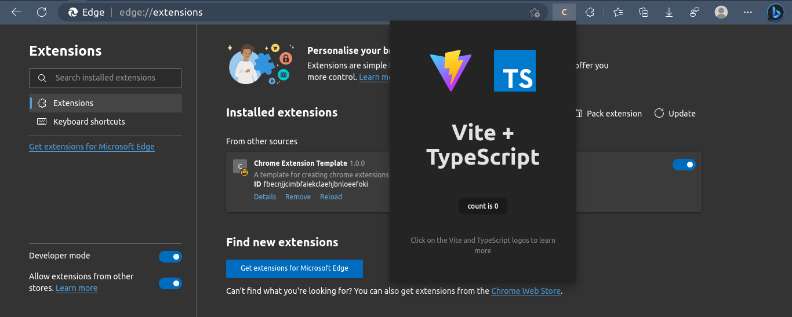792x317 pixels.
Task: Open the Extensions puzzle toolbar icon
Action: [590, 12]
